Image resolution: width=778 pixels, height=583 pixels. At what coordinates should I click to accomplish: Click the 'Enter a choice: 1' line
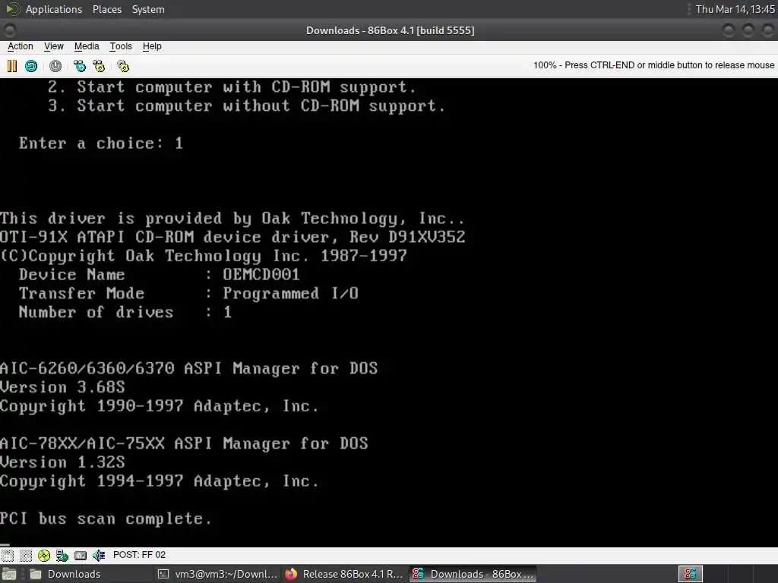pyautogui.click(x=101, y=143)
